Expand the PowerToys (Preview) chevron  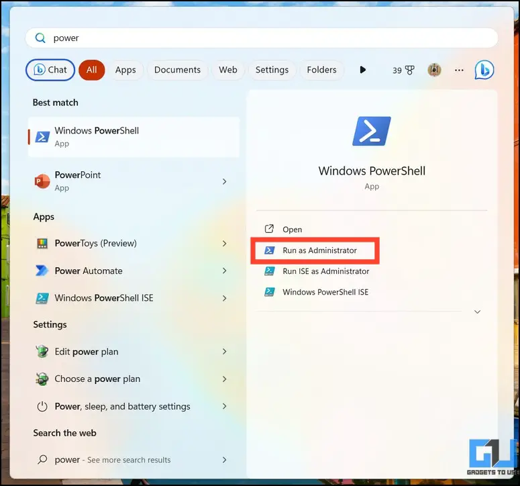tap(225, 244)
